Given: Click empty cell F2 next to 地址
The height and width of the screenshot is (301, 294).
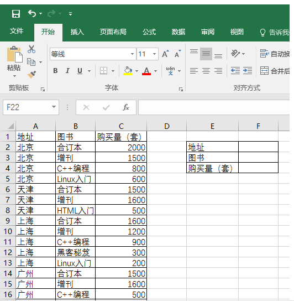Looking at the screenshot, I should (258, 147).
